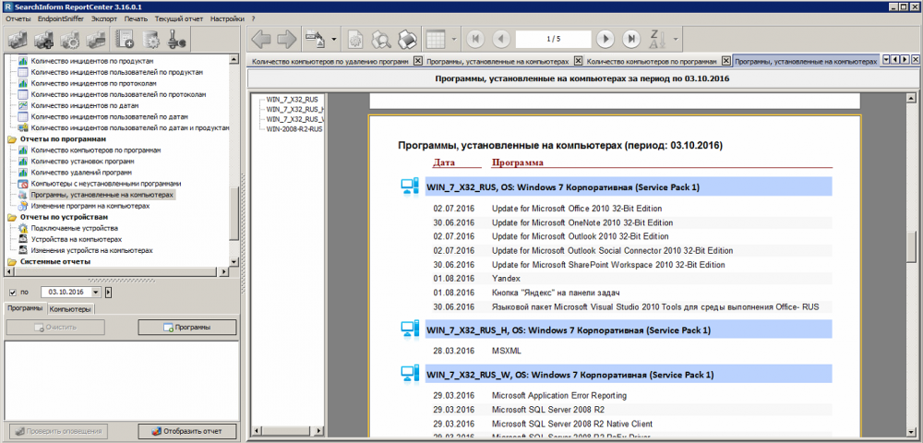Open the database settings gear icon
Image resolution: width=923 pixels, height=443 pixels.
pyautogui.click(x=150, y=40)
